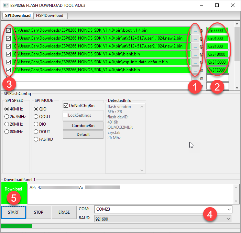Toggle checkbox for esp_init_data_default.bin row
The height and width of the screenshot is (233, 241).
coord(9,62)
